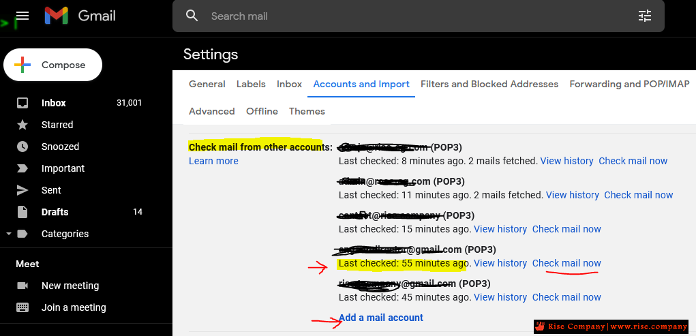This screenshot has width=696, height=336.
Task: View history for account checked 45 minutes ago
Action: [500, 297]
